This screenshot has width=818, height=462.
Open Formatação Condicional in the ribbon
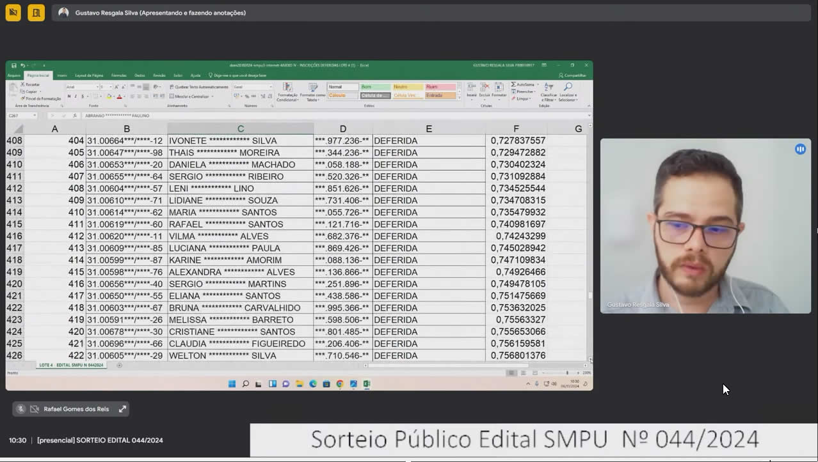click(x=287, y=93)
